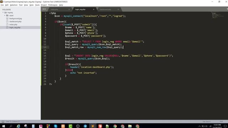Open the Find menu
Screen dimensions: 228x128
click(x=21, y=5)
